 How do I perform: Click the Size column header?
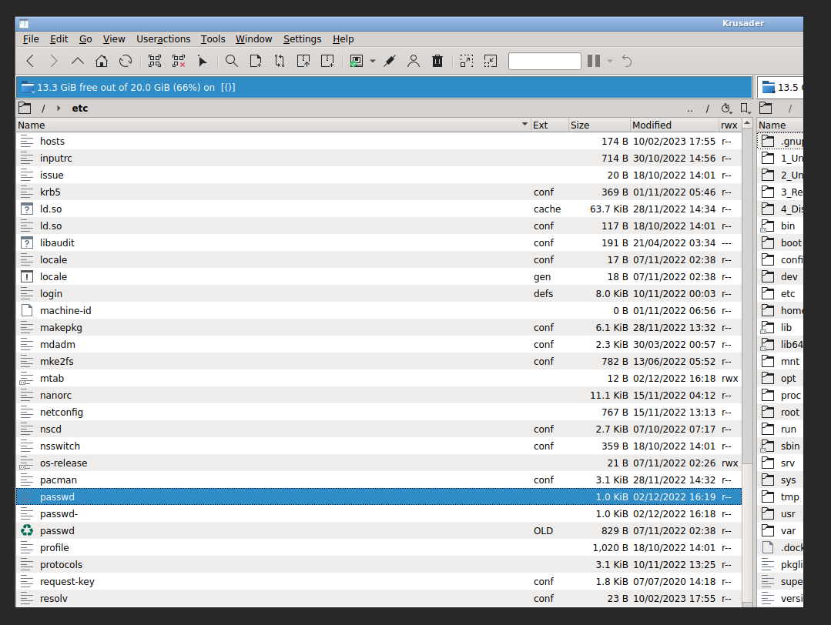(x=580, y=125)
